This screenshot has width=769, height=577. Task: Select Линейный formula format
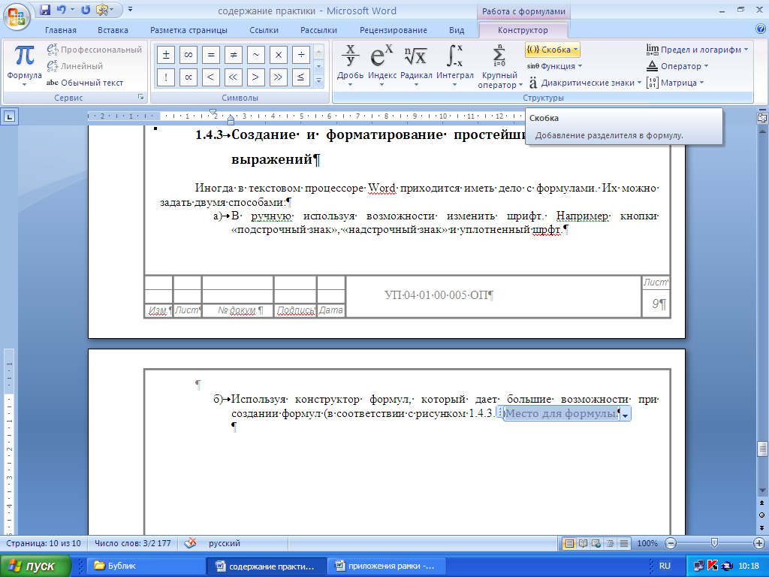click(75, 66)
